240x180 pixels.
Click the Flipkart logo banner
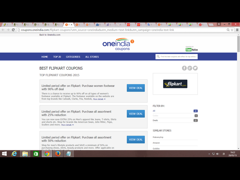tap(175, 84)
